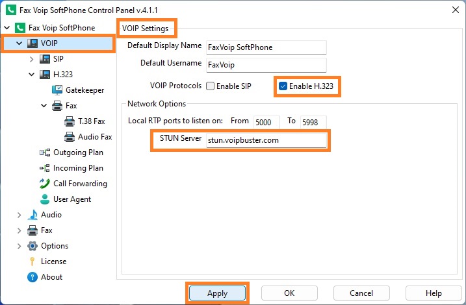Collapse the H.323 tree node
The height and width of the screenshot is (305, 466).
click(31, 75)
